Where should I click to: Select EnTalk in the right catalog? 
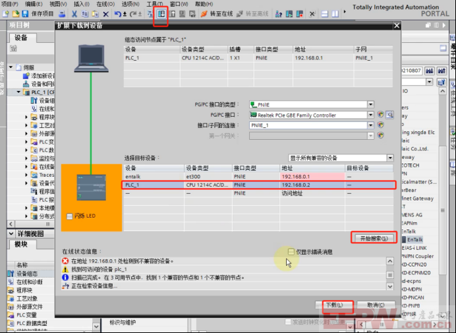click(x=414, y=239)
